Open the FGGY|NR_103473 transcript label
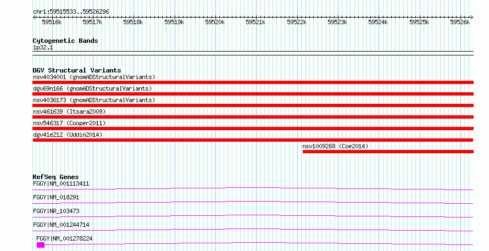The image size is (489, 251). (x=56, y=211)
